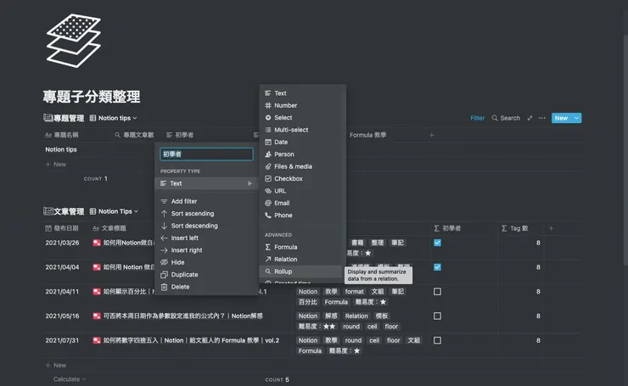Check 初學者 checkbox for 2021/04/11 row
The width and height of the screenshot is (628, 386).
437,292
